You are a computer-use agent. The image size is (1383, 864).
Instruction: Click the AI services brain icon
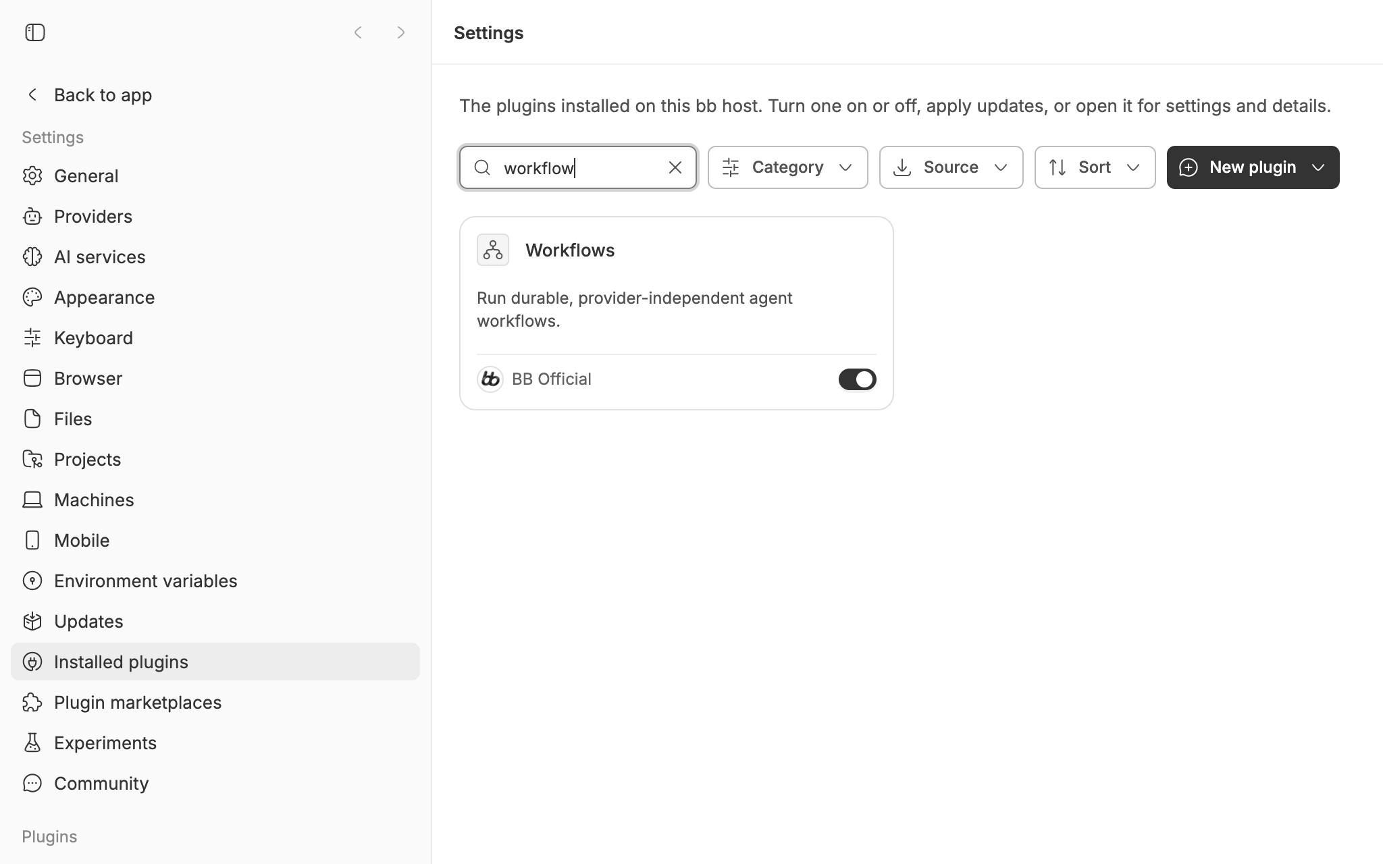[x=32, y=256]
